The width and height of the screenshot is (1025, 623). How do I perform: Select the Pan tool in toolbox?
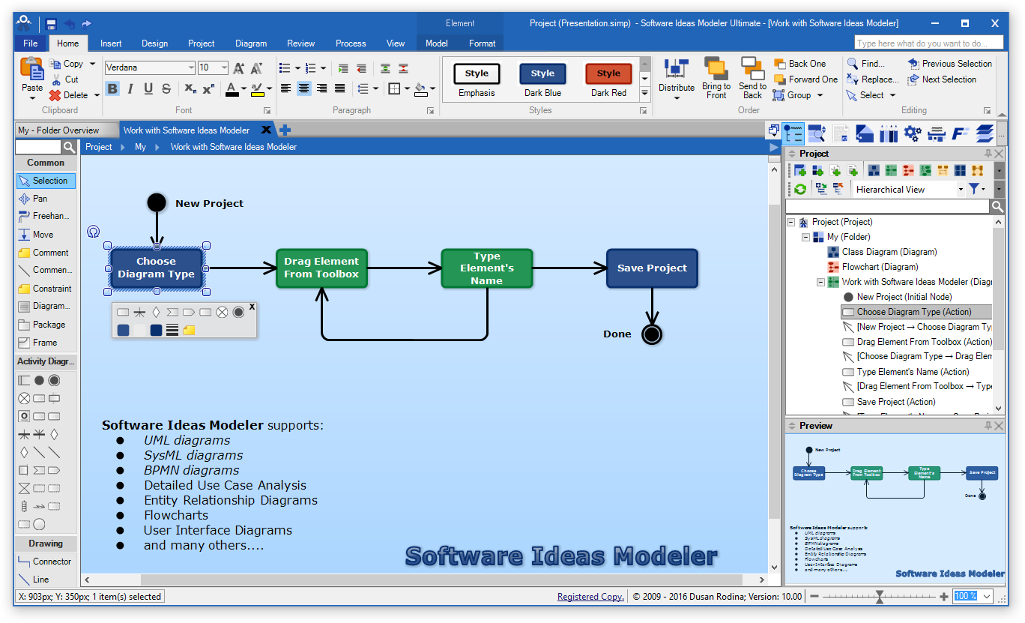pyautogui.click(x=46, y=199)
